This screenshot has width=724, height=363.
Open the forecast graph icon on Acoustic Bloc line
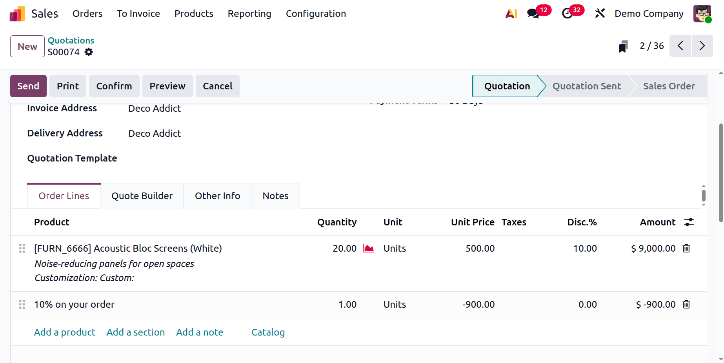click(368, 248)
